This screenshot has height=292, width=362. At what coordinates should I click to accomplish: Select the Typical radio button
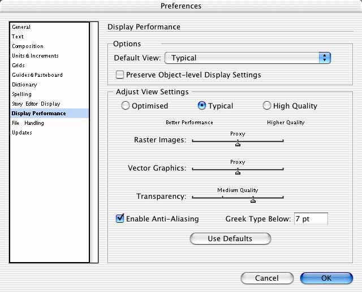[202, 106]
